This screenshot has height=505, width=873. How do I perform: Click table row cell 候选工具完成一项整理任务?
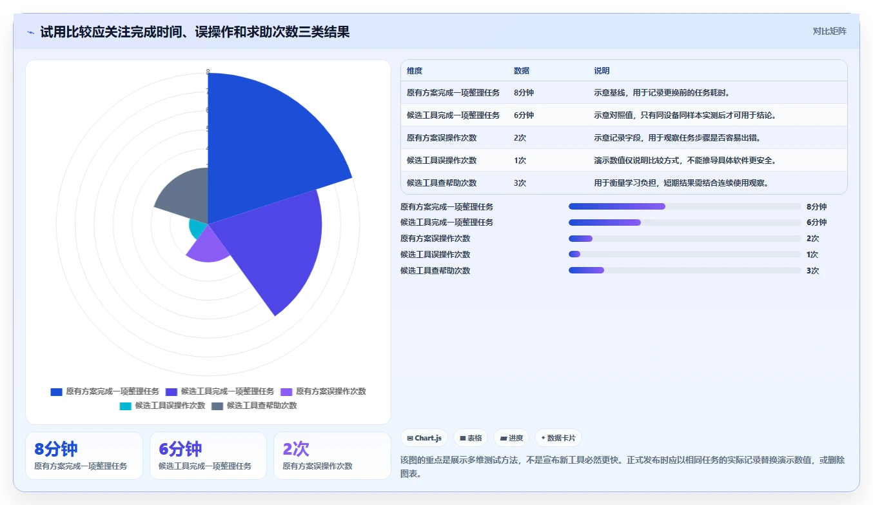[453, 115]
